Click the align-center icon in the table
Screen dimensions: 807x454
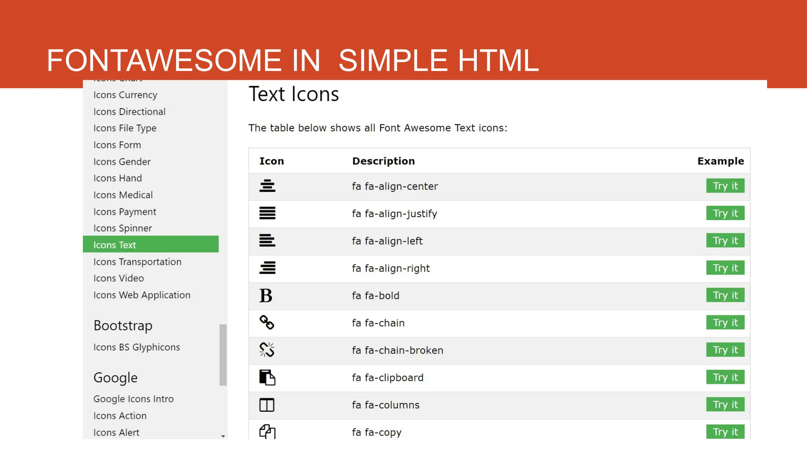click(267, 186)
